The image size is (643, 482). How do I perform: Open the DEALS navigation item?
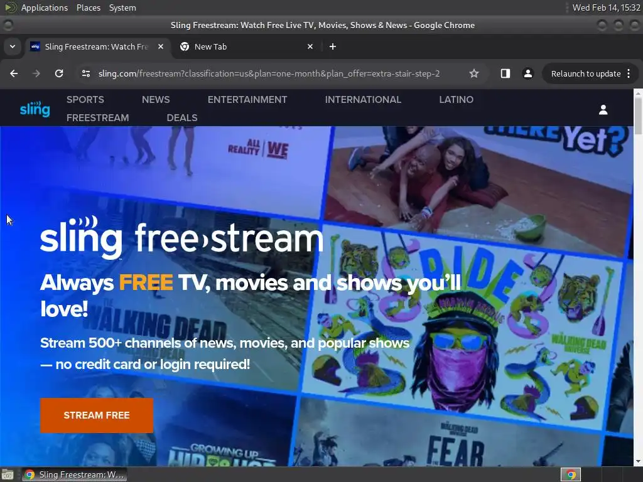pyautogui.click(x=182, y=117)
